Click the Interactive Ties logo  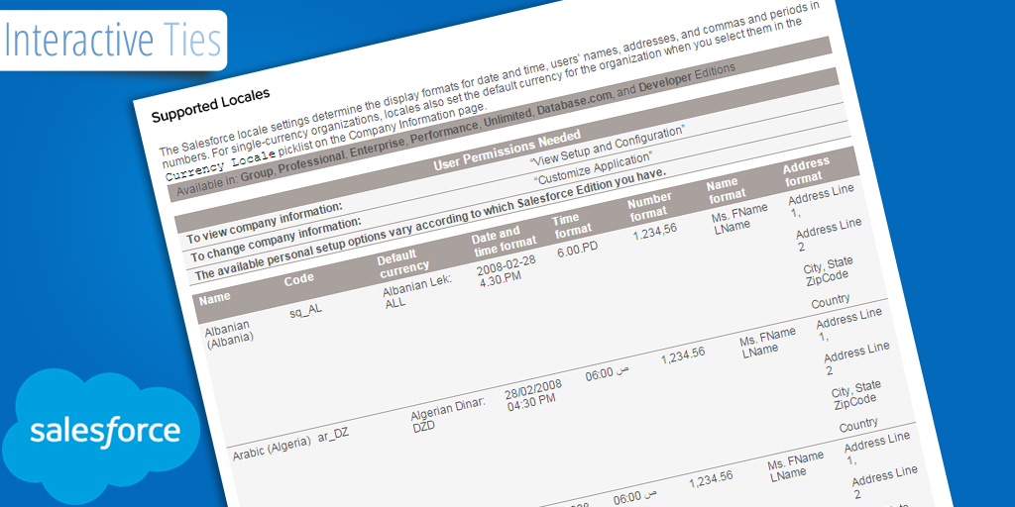[x=113, y=40]
